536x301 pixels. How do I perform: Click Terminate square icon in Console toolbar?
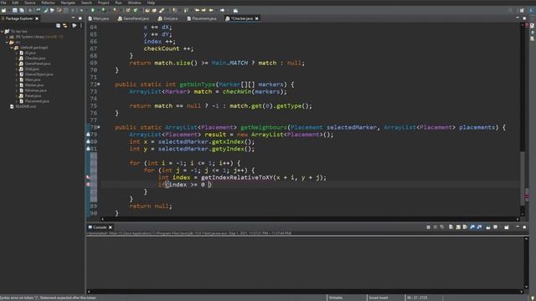point(428,227)
